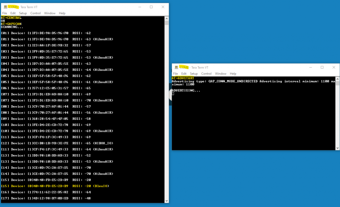Open the File menu in COM6 window
The height and width of the screenshot is (207, 340).
click(176, 74)
